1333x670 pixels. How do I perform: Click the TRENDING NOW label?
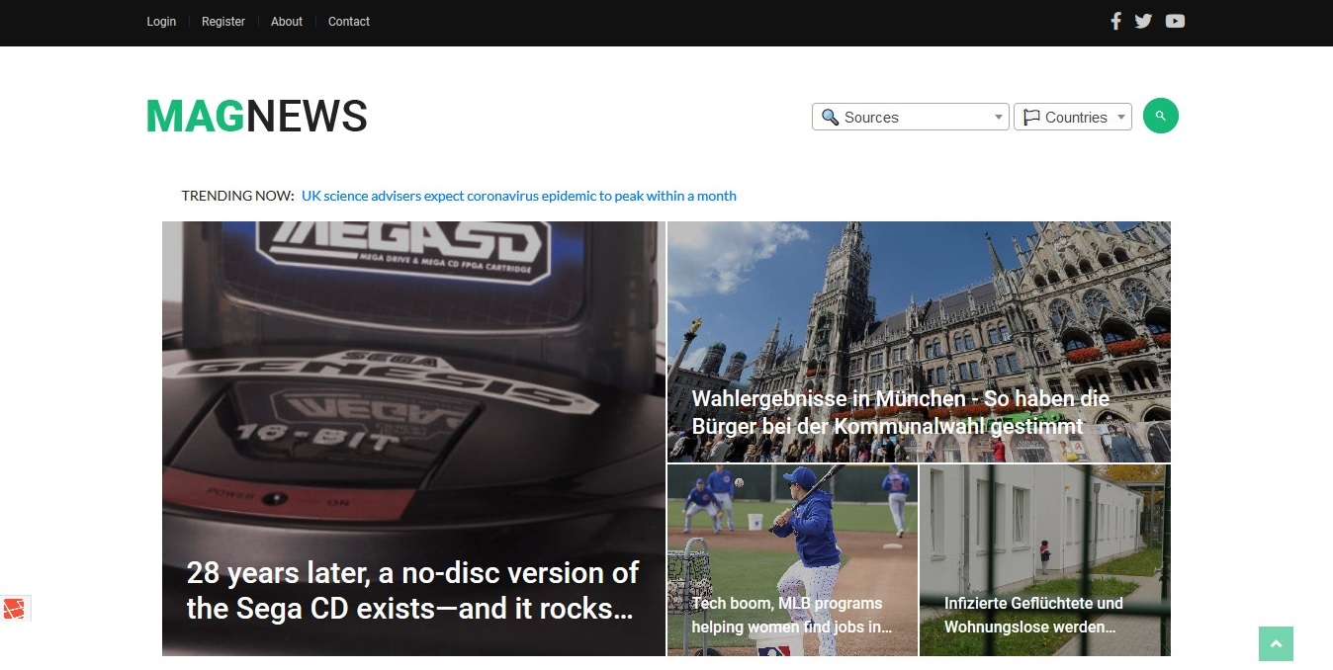point(238,196)
